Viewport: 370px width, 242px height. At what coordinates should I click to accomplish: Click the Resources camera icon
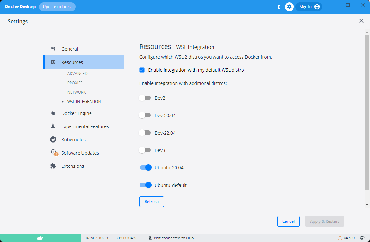(x=53, y=62)
